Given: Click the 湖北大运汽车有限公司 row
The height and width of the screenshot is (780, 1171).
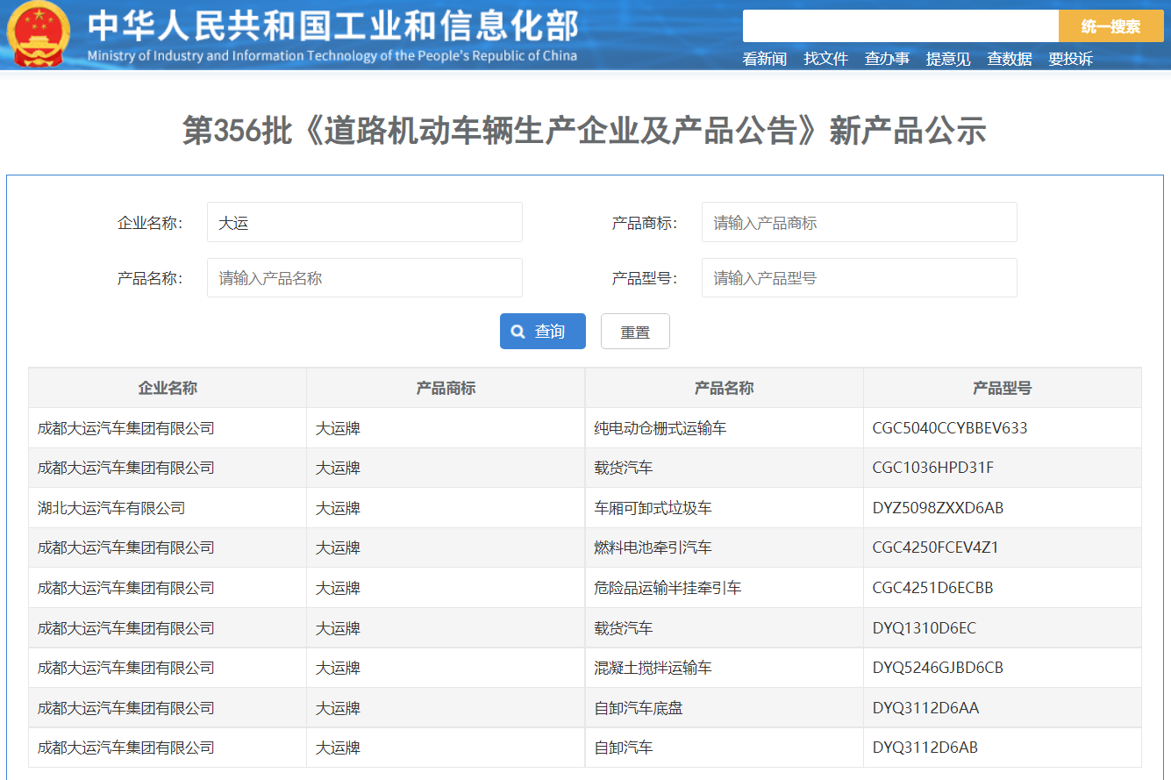Looking at the screenshot, I should (111, 508).
